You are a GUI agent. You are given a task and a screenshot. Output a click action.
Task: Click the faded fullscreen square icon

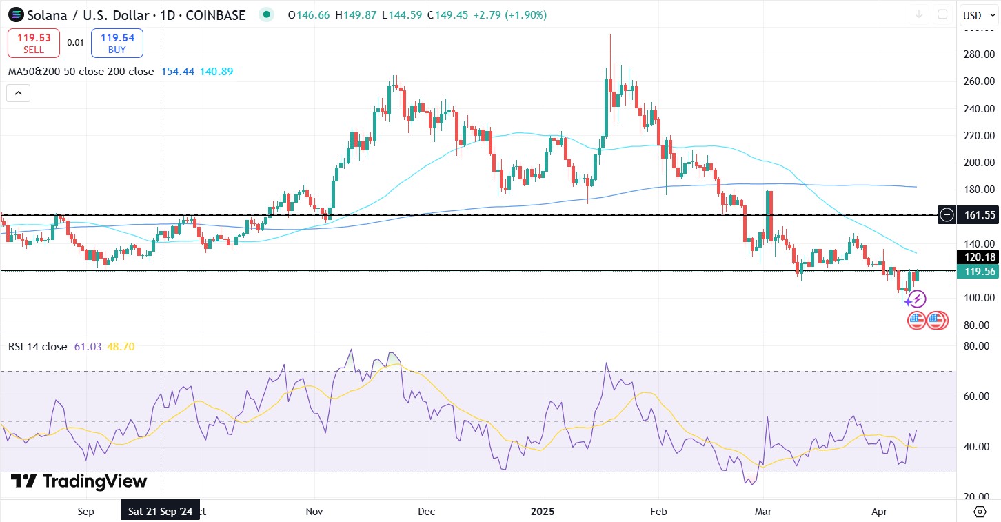click(x=942, y=14)
